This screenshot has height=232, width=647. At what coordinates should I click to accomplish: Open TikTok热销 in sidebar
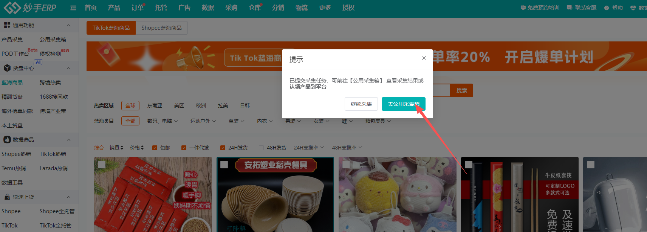pos(53,154)
